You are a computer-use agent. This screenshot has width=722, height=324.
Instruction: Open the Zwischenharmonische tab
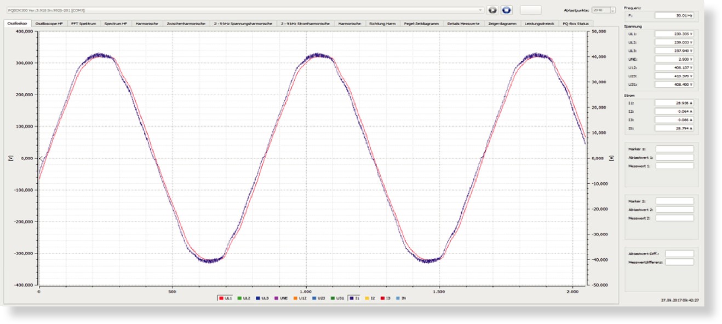click(x=186, y=24)
